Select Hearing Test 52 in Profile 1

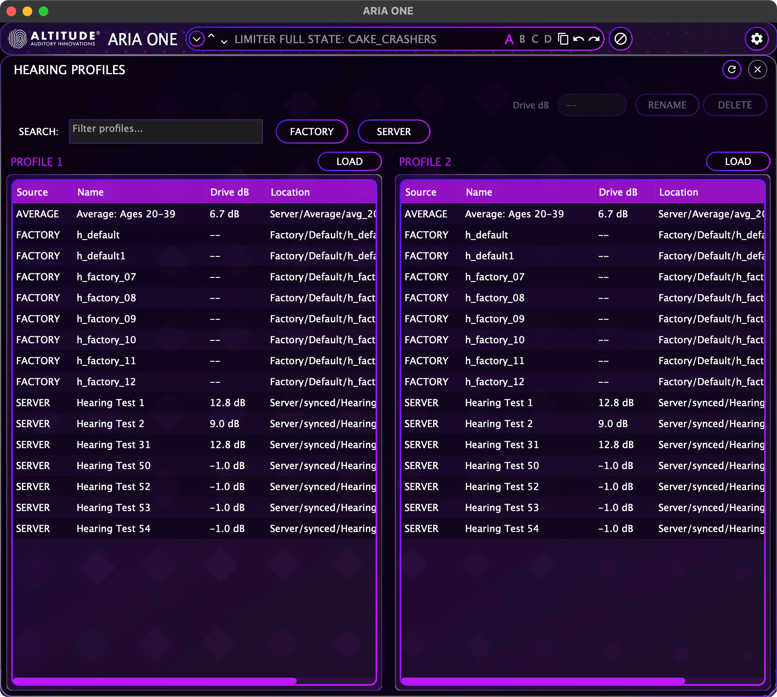[x=194, y=486]
